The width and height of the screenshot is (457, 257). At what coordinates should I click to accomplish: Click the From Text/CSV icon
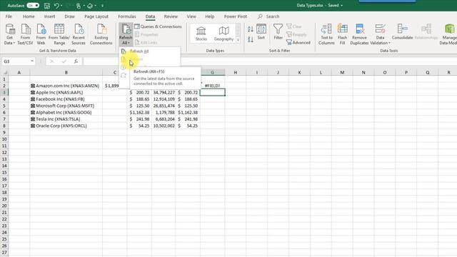(x=25, y=34)
